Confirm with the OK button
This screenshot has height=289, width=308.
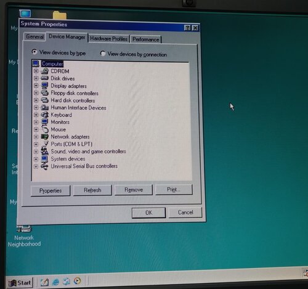[x=148, y=213]
